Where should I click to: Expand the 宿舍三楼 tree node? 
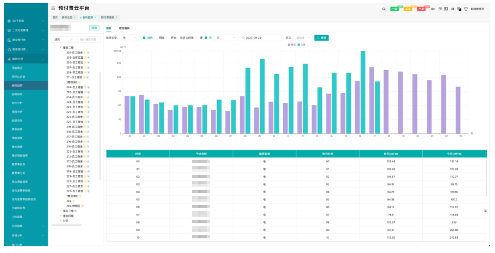[x=60, y=211]
